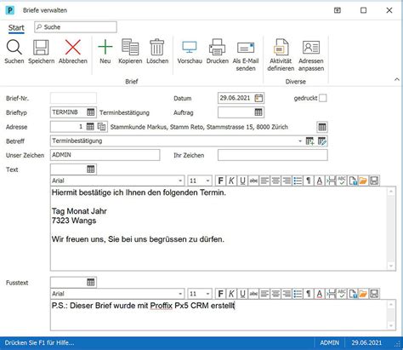
Task: Click the Abbrechen red X icon
Action: pyautogui.click(x=73, y=48)
